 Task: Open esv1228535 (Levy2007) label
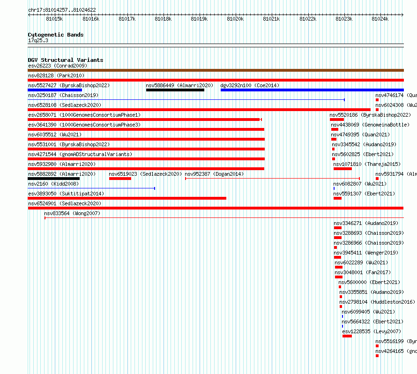[372, 331]
